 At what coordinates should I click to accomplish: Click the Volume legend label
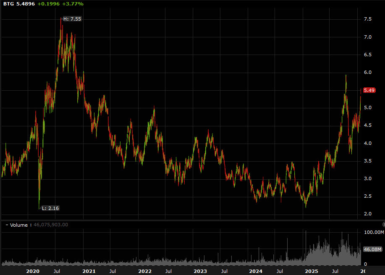click(x=20, y=225)
